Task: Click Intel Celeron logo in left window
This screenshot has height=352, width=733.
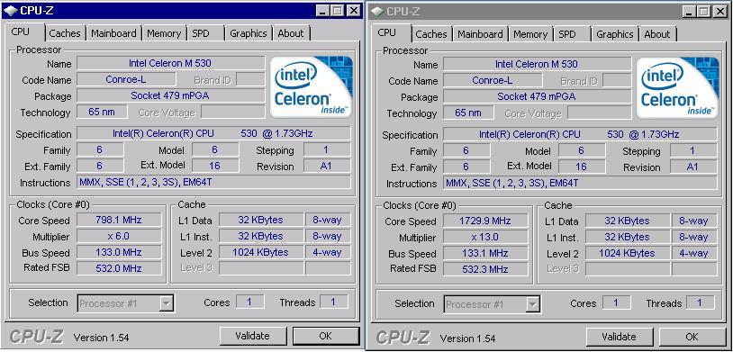Action: (312, 87)
